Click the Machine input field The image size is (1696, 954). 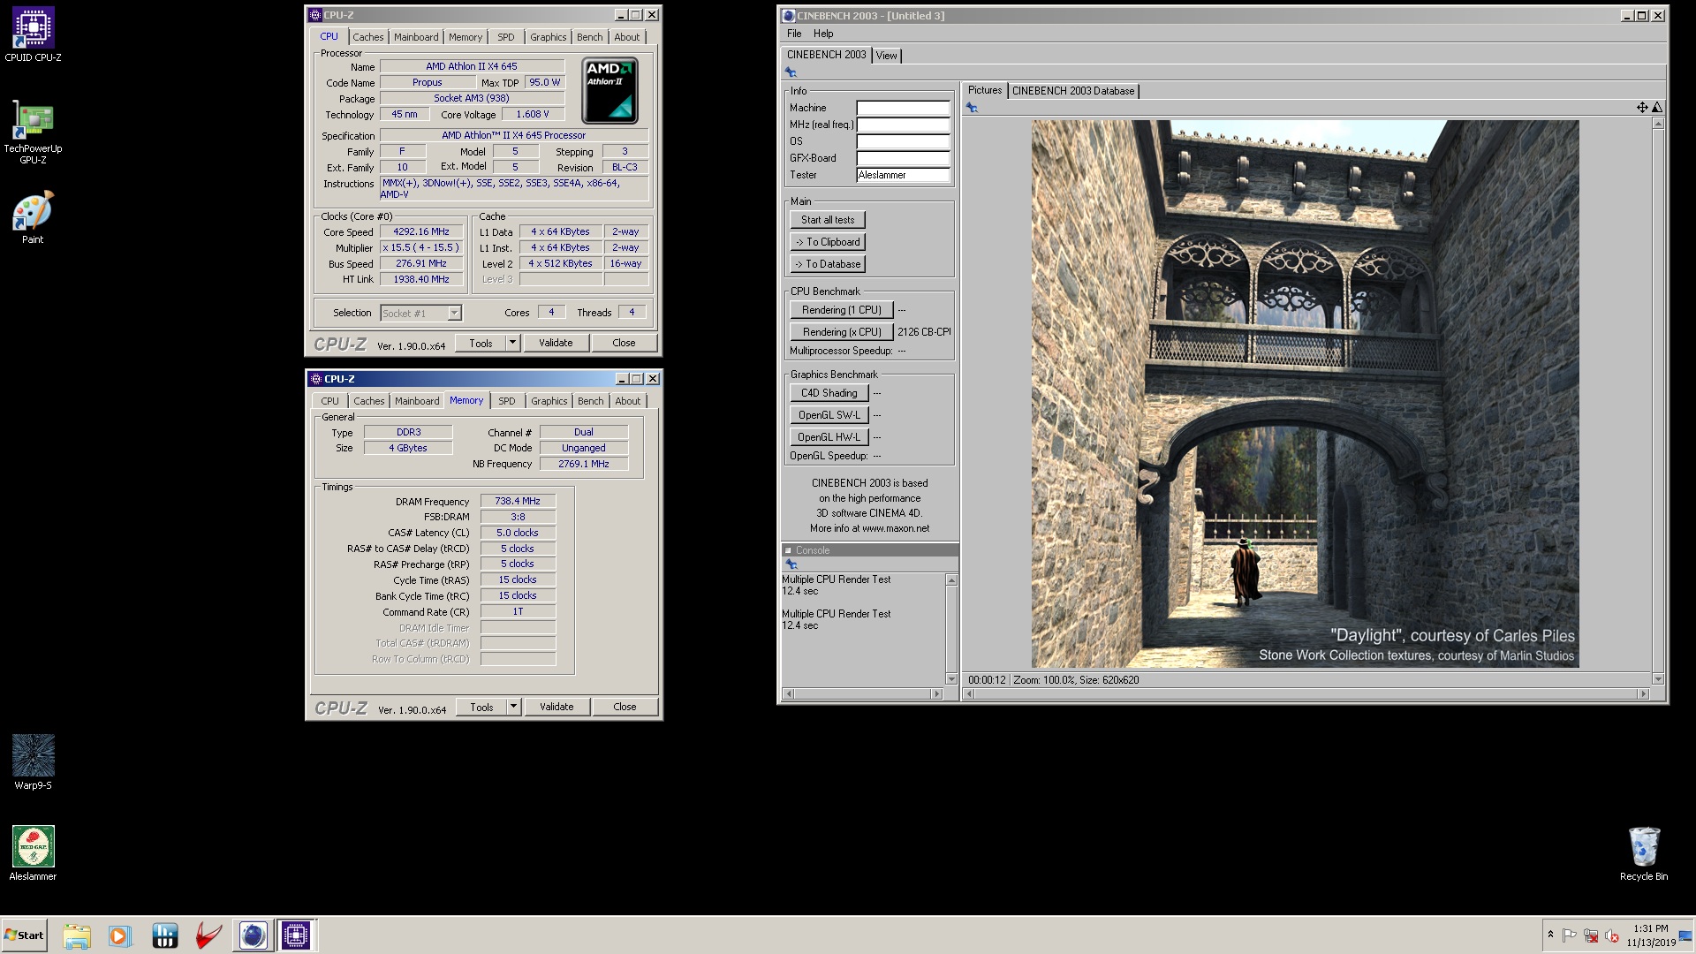pos(903,108)
